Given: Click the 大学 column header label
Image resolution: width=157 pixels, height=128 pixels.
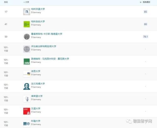Looking at the screenshot, I should tap(27, 2).
